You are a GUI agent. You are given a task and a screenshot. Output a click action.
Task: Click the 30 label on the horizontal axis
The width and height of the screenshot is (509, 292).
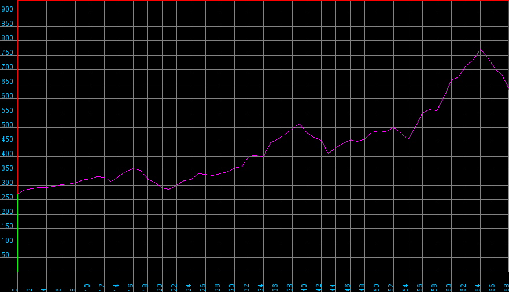tap(232, 288)
